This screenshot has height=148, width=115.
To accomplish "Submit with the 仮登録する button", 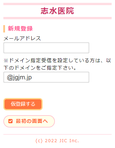I will pyautogui.click(x=23, y=104).
